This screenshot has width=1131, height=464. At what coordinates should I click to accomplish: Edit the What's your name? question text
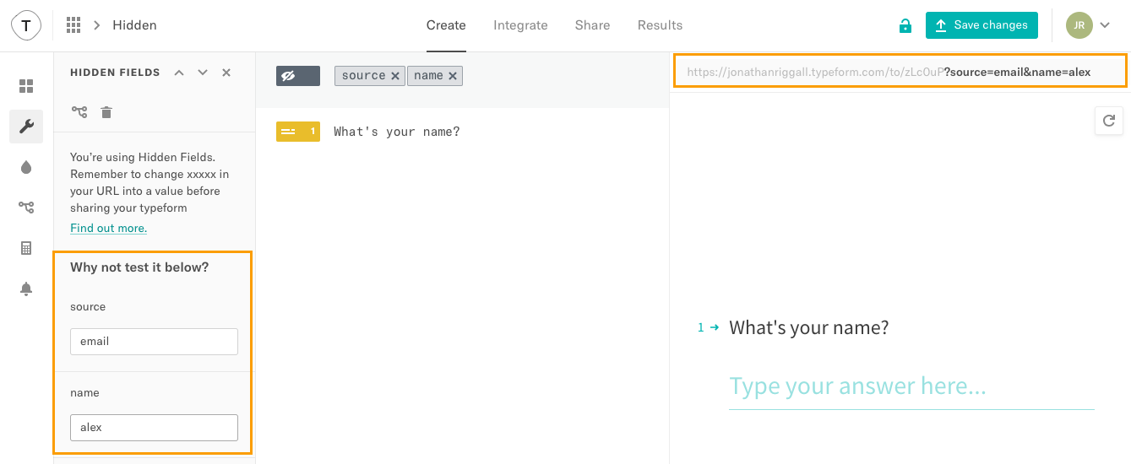(397, 132)
